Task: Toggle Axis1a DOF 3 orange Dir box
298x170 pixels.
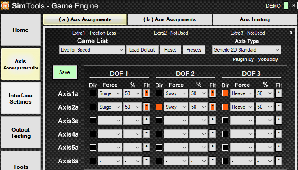Action: 225,93
